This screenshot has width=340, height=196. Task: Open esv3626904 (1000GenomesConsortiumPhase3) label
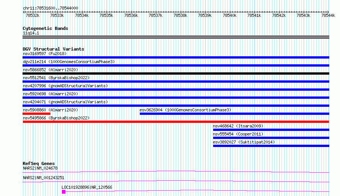pos(185,110)
